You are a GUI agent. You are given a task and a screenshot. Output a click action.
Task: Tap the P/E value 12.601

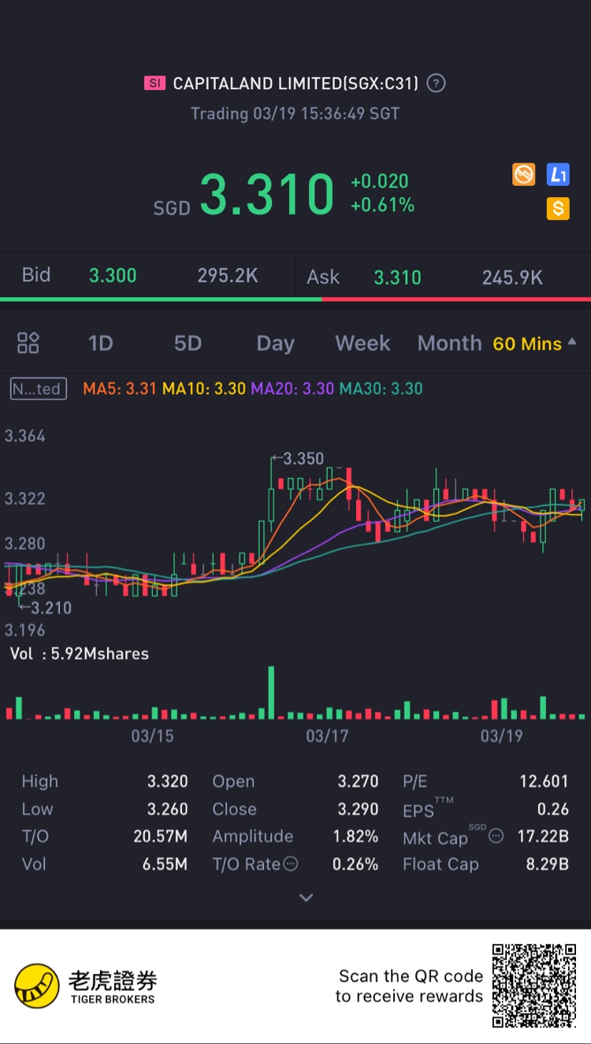click(x=544, y=781)
